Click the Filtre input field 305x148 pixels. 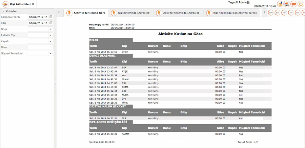40,47
